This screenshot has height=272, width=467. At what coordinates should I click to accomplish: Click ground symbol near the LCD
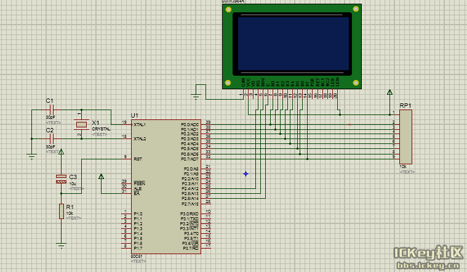coord(196,97)
